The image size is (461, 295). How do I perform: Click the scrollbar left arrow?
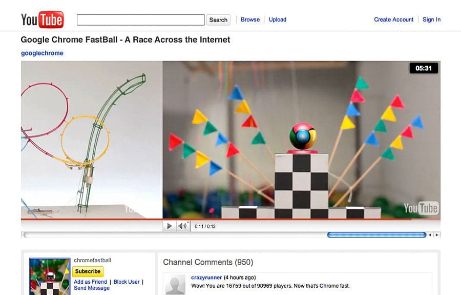click(430, 234)
